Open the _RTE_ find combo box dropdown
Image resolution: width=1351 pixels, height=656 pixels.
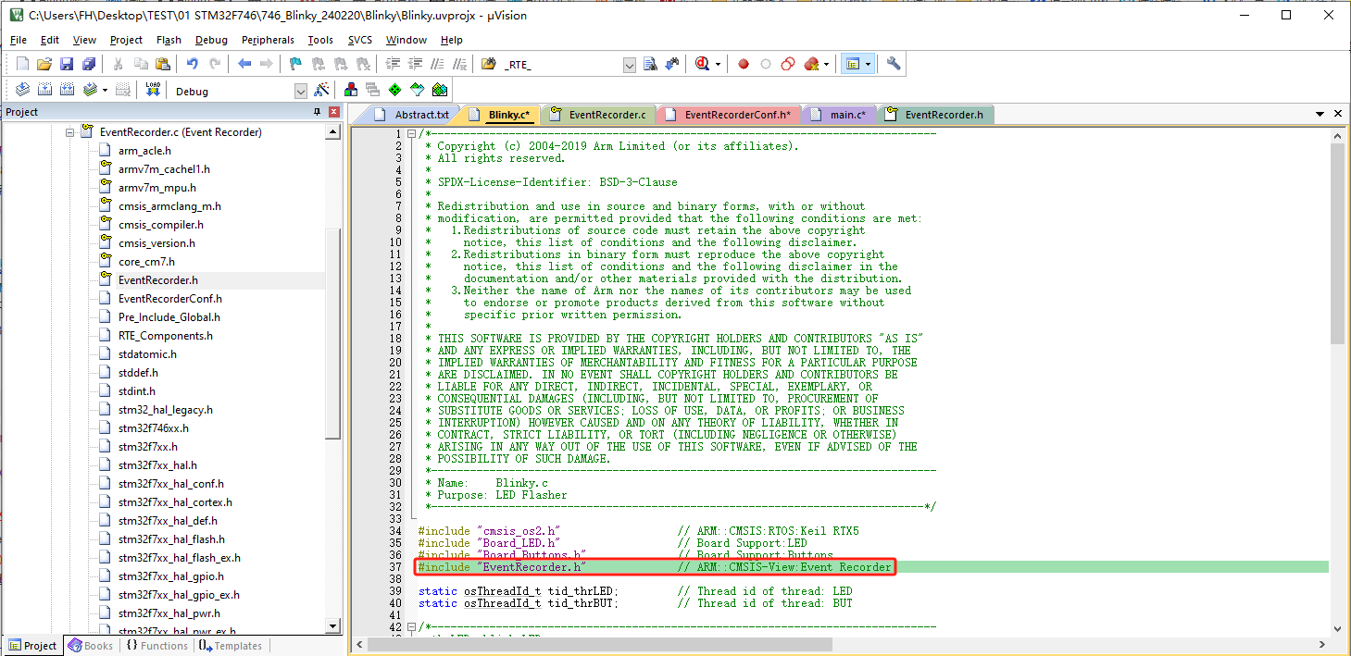tap(630, 65)
